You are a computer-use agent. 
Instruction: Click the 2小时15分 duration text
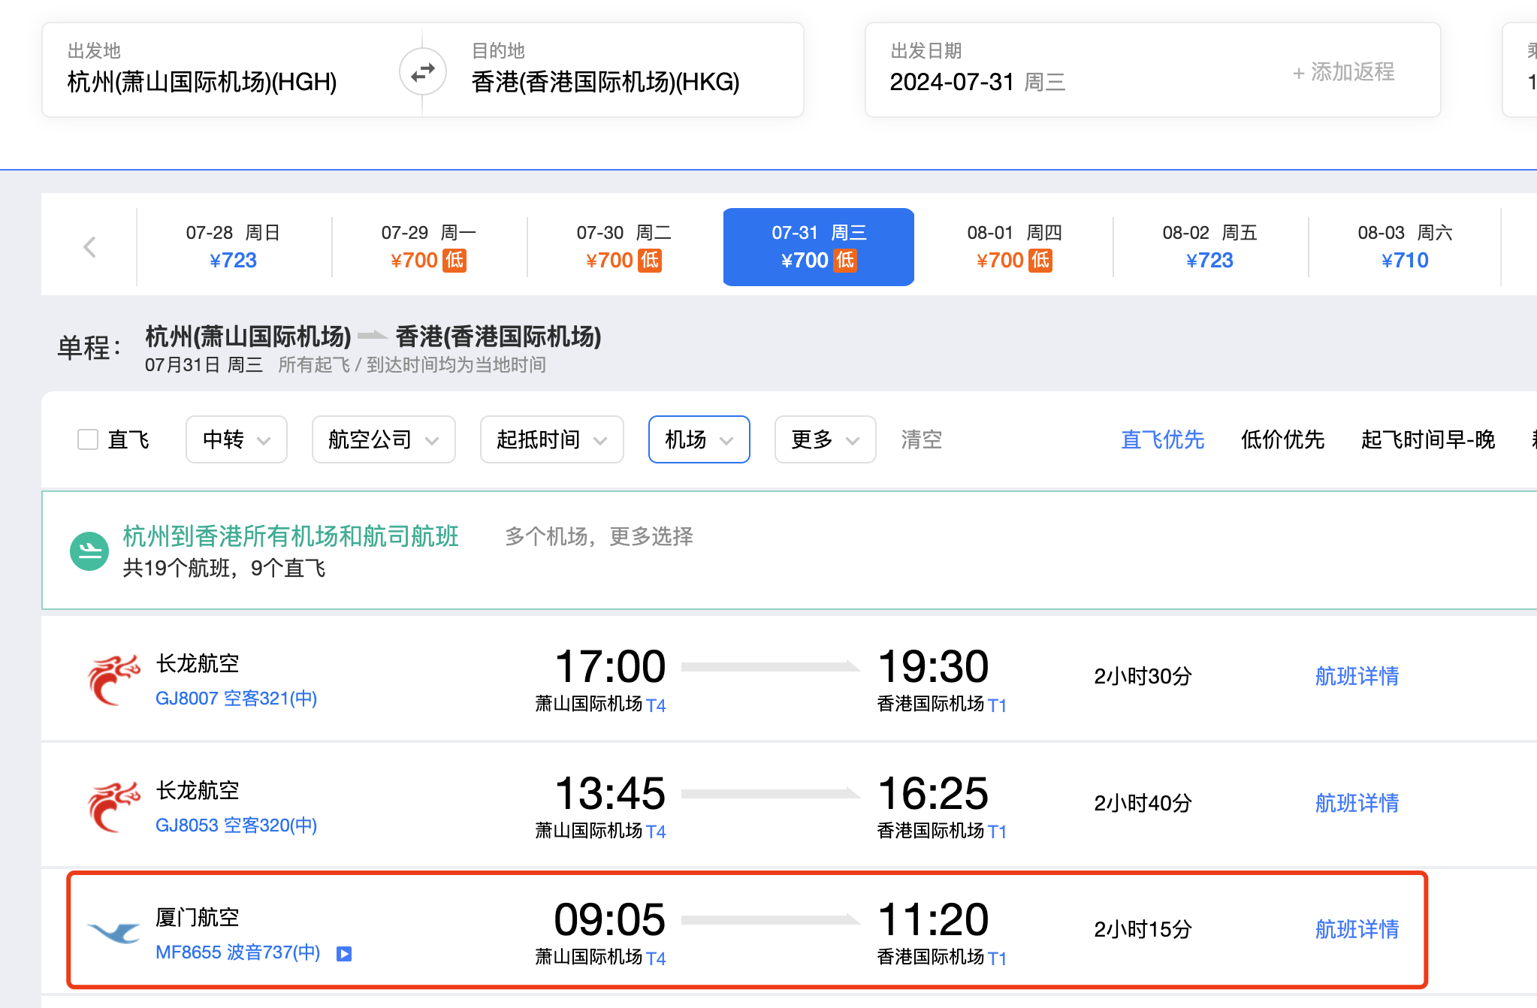(1143, 929)
